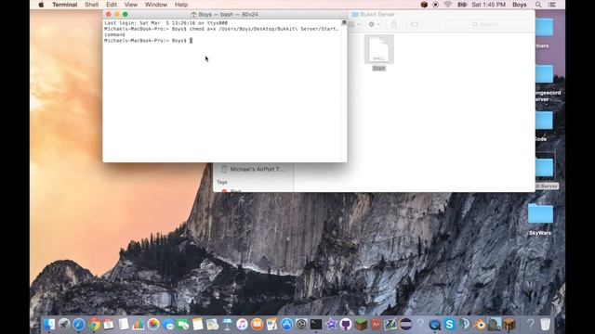The height and width of the screenshot is (334, 595).
Task: Open QuickTime Player from the Dock
Action: point(435,325)
